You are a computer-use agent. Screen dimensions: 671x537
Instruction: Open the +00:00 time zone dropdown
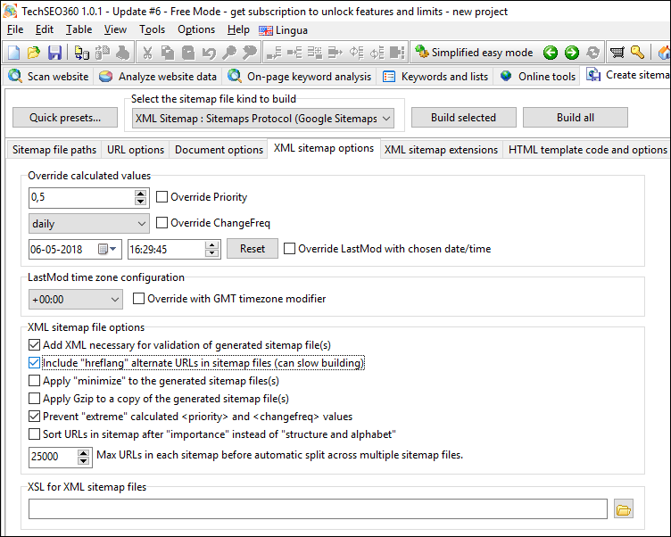coord(75,300)
